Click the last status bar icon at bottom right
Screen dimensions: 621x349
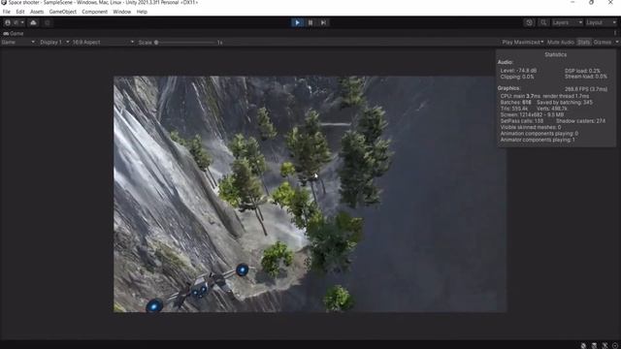(615, 345)
